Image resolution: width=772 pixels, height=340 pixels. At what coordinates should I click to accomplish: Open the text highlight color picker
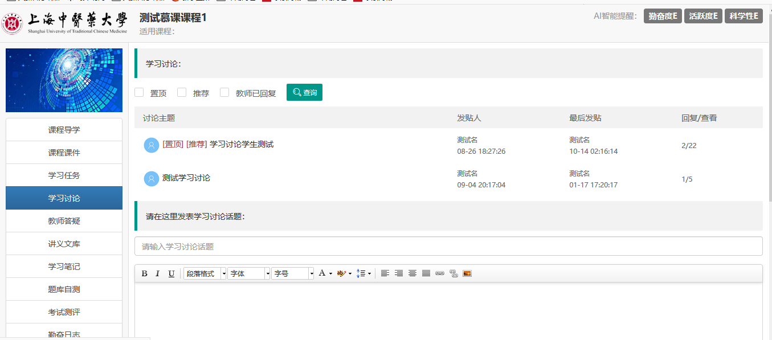[344, 273]
